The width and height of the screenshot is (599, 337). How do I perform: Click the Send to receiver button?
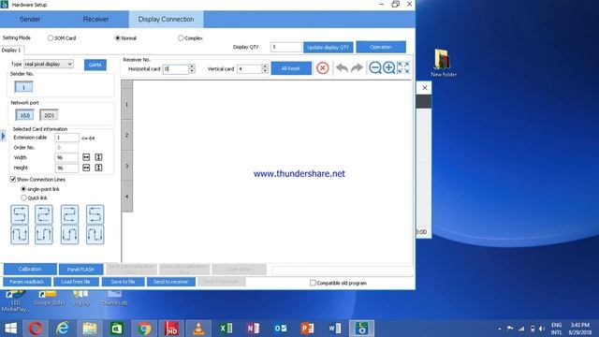tap(170, 282)
